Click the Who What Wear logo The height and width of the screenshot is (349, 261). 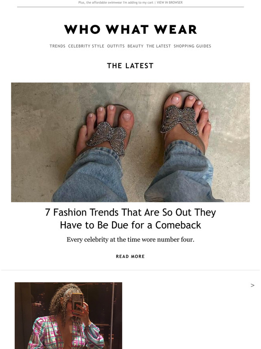(x=130, y=29)
